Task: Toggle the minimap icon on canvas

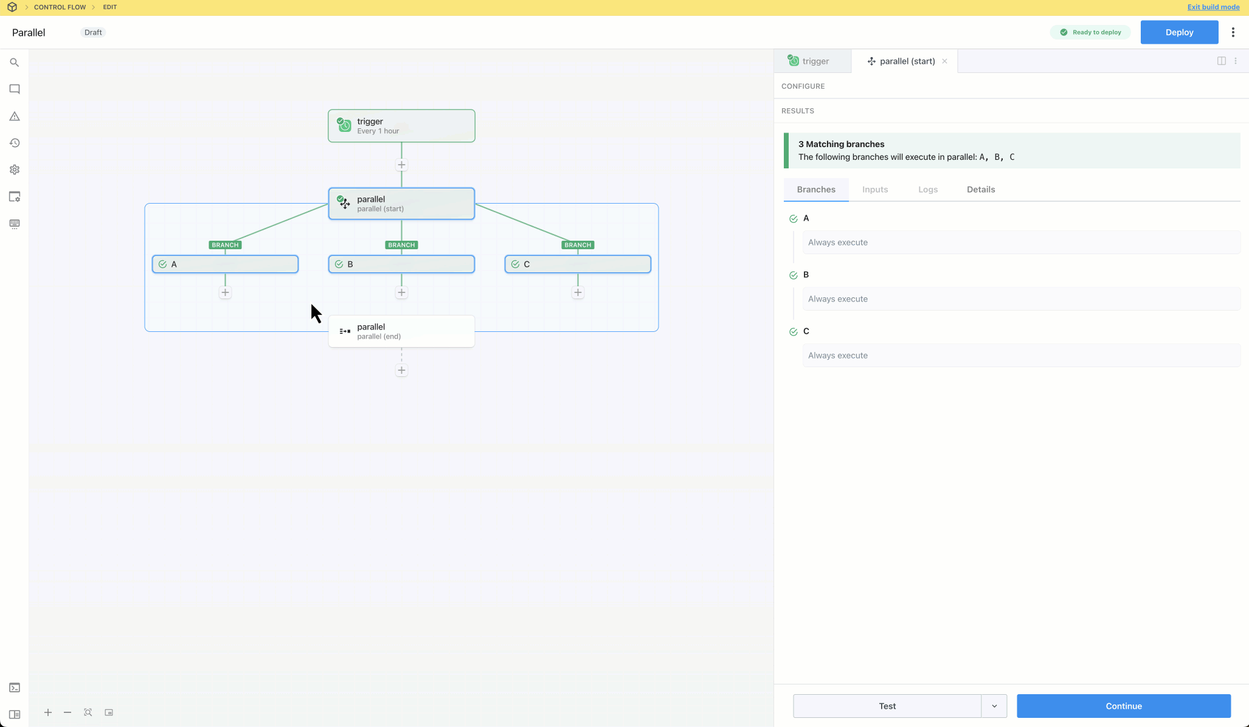Action: coord(109,712)
